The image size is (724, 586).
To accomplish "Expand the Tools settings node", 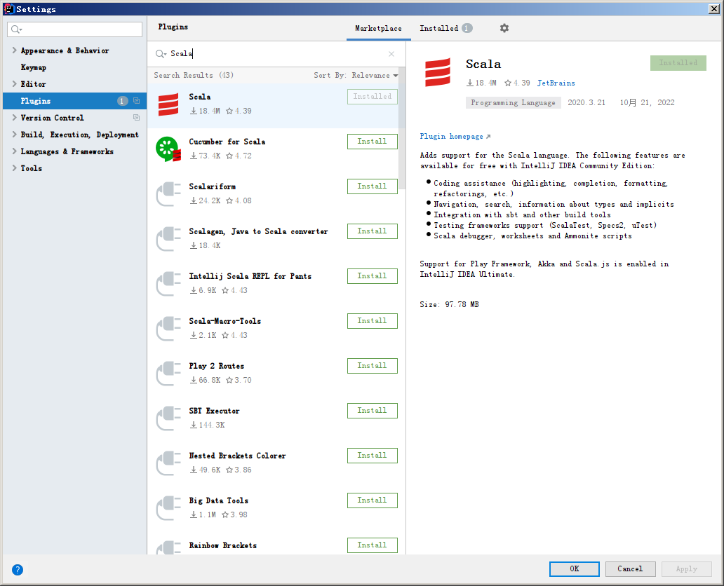I will coord(14,168).
